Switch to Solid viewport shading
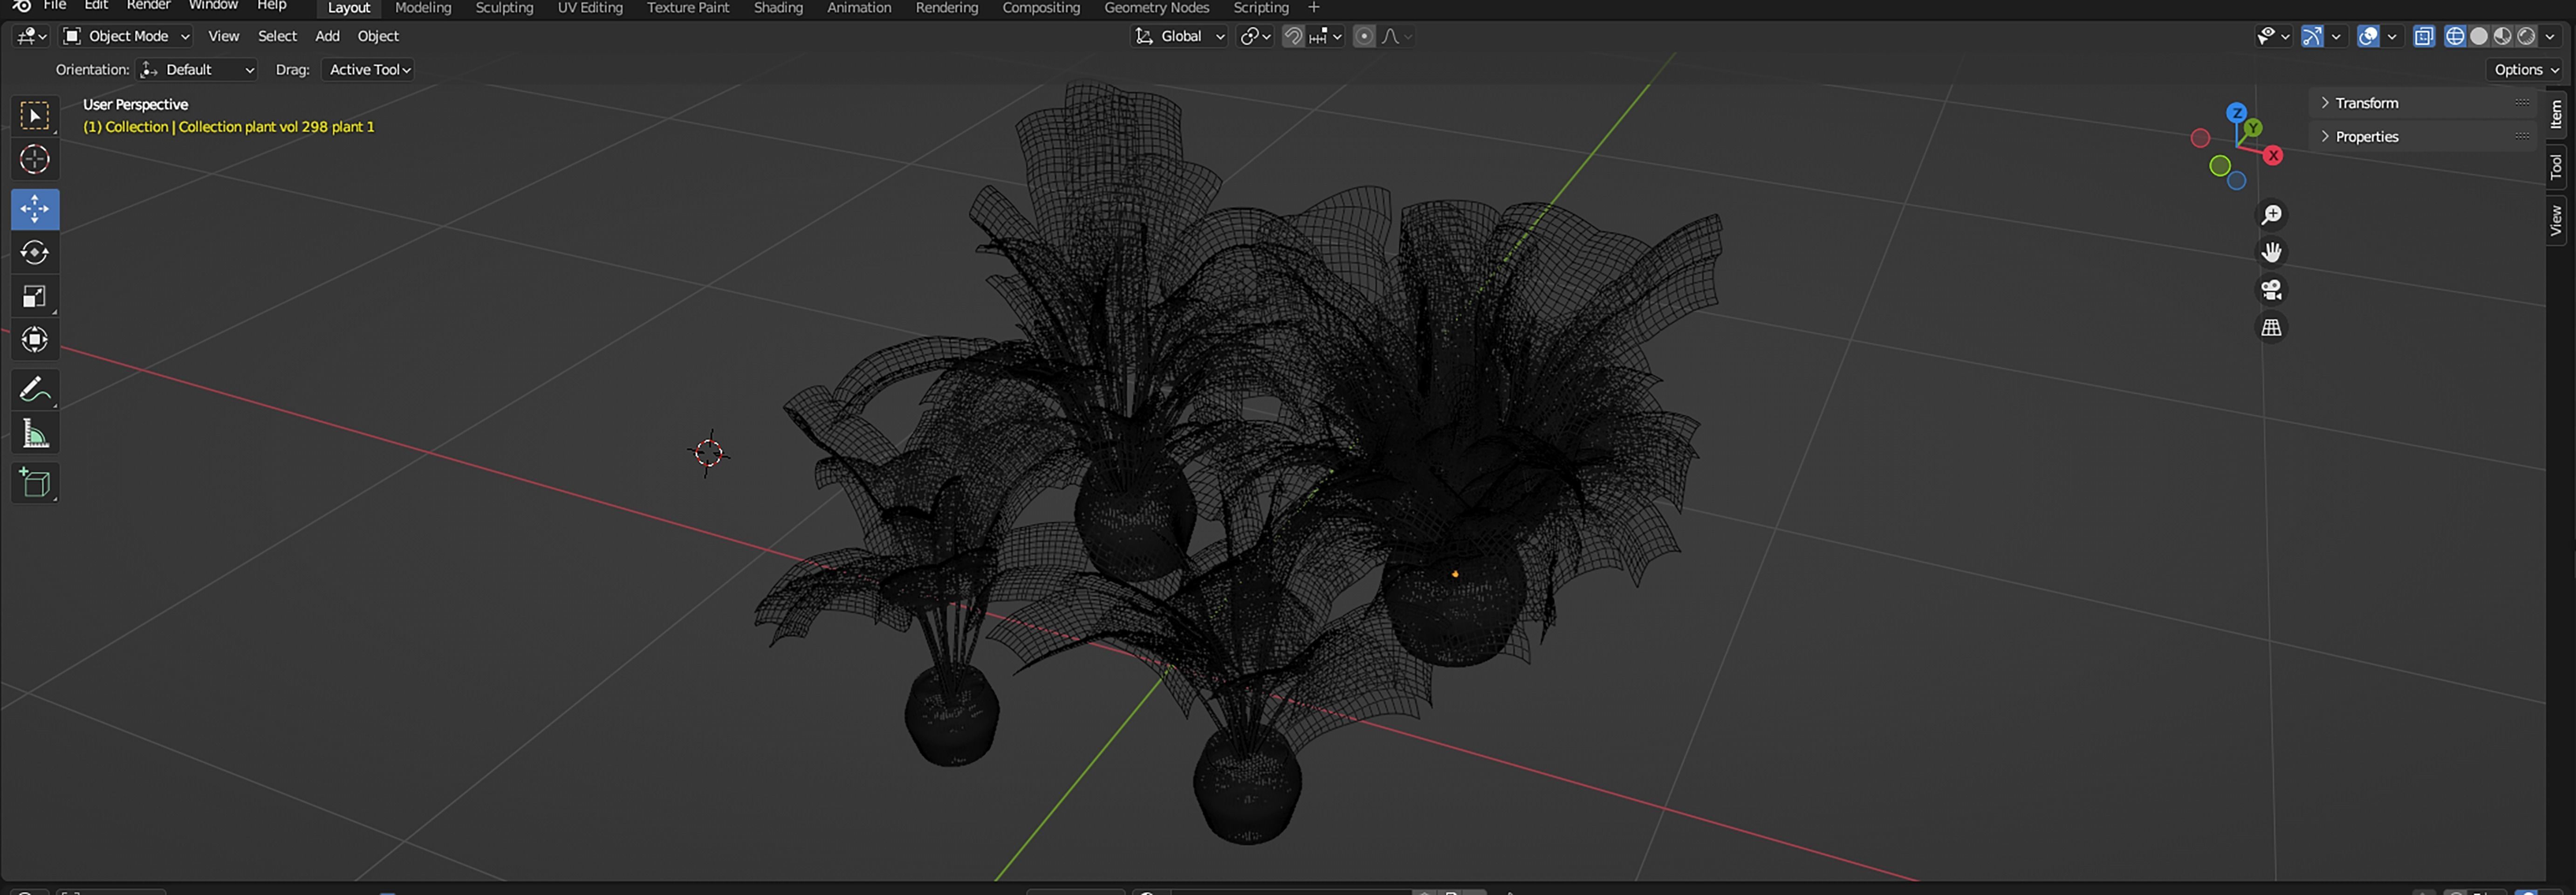The width and height of the screenshot is (2576, 895). tap(2479, 37)
